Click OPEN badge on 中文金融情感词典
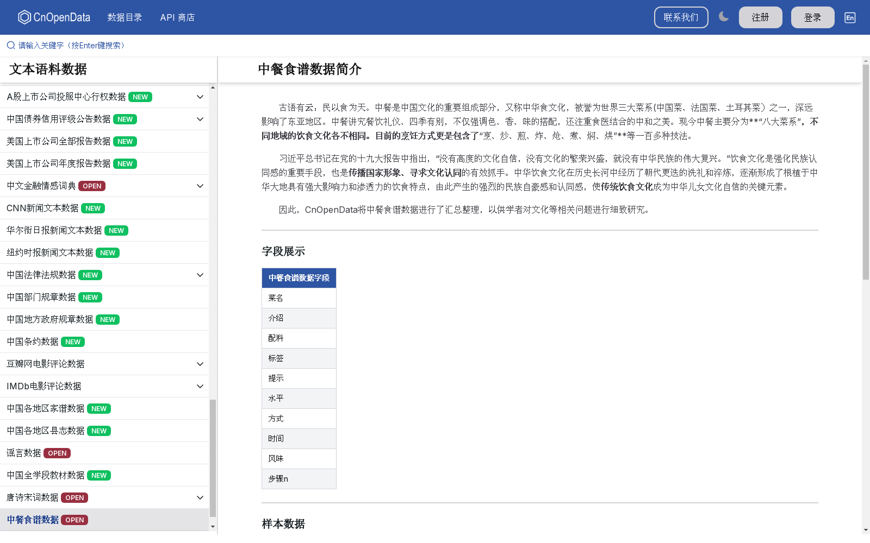Screen dimensions: 870x543 pyautogui.click(x=92, y=186)
